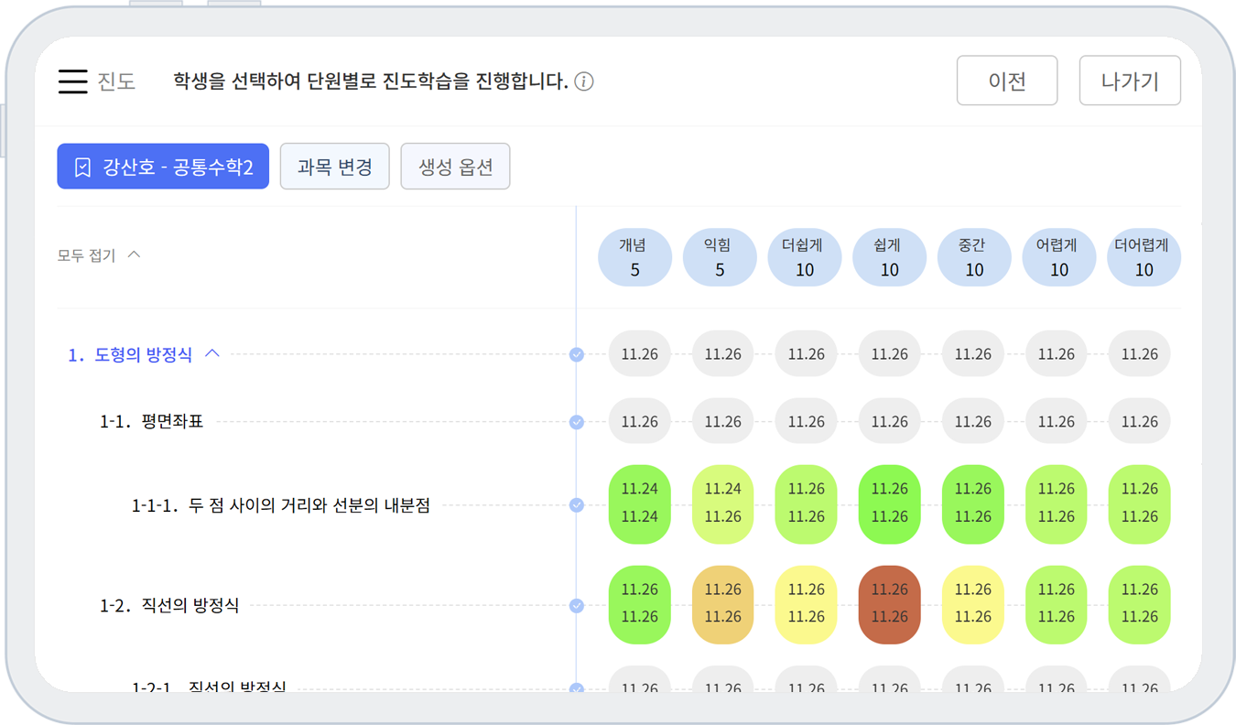Click the info icon after the description

coord(584,81)
